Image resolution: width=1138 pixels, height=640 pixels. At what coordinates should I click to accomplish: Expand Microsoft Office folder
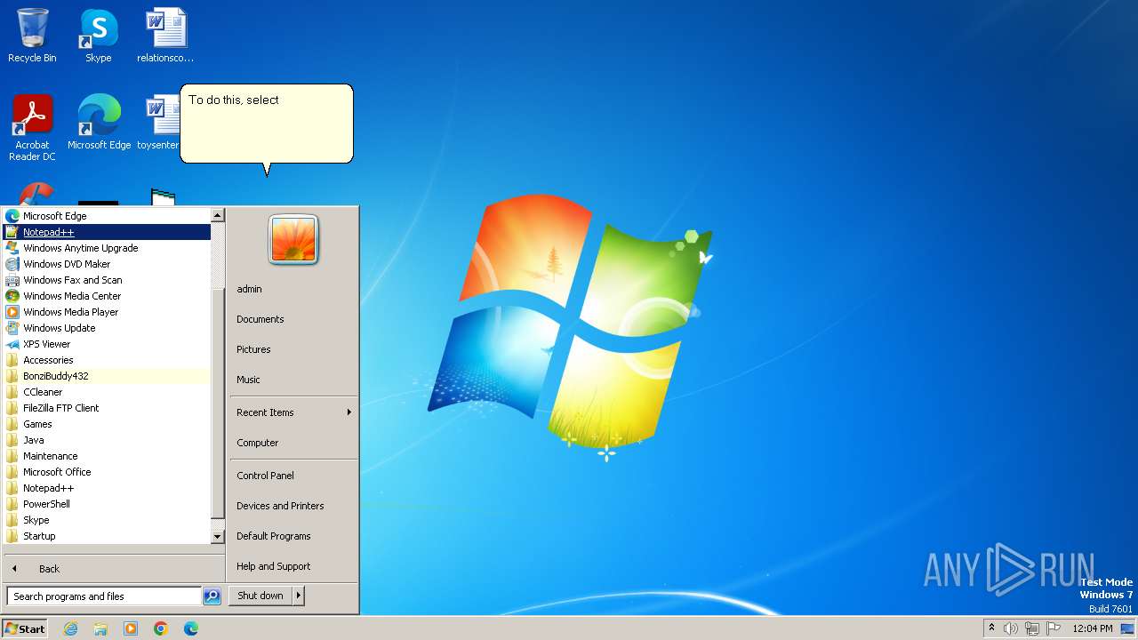click(x=106, y=472)
